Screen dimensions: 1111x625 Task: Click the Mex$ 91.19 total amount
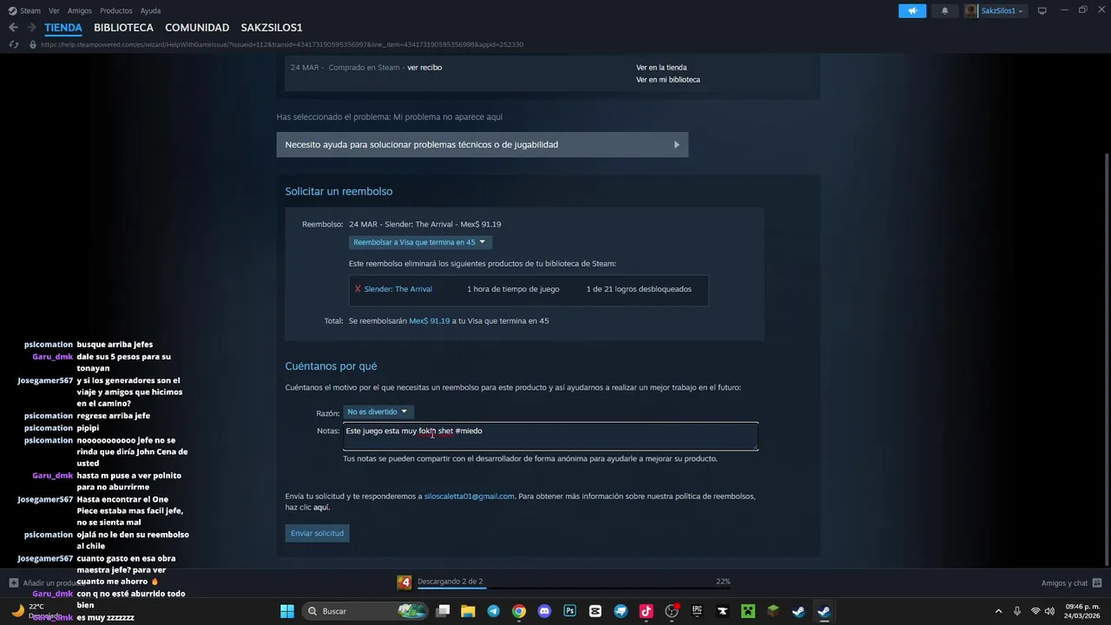[x=430, y=320]
